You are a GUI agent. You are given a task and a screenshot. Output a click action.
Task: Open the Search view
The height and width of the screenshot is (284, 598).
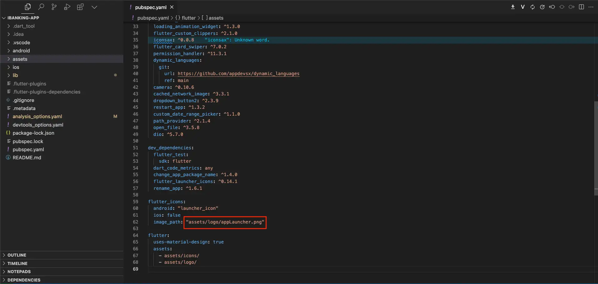point(41,7)
